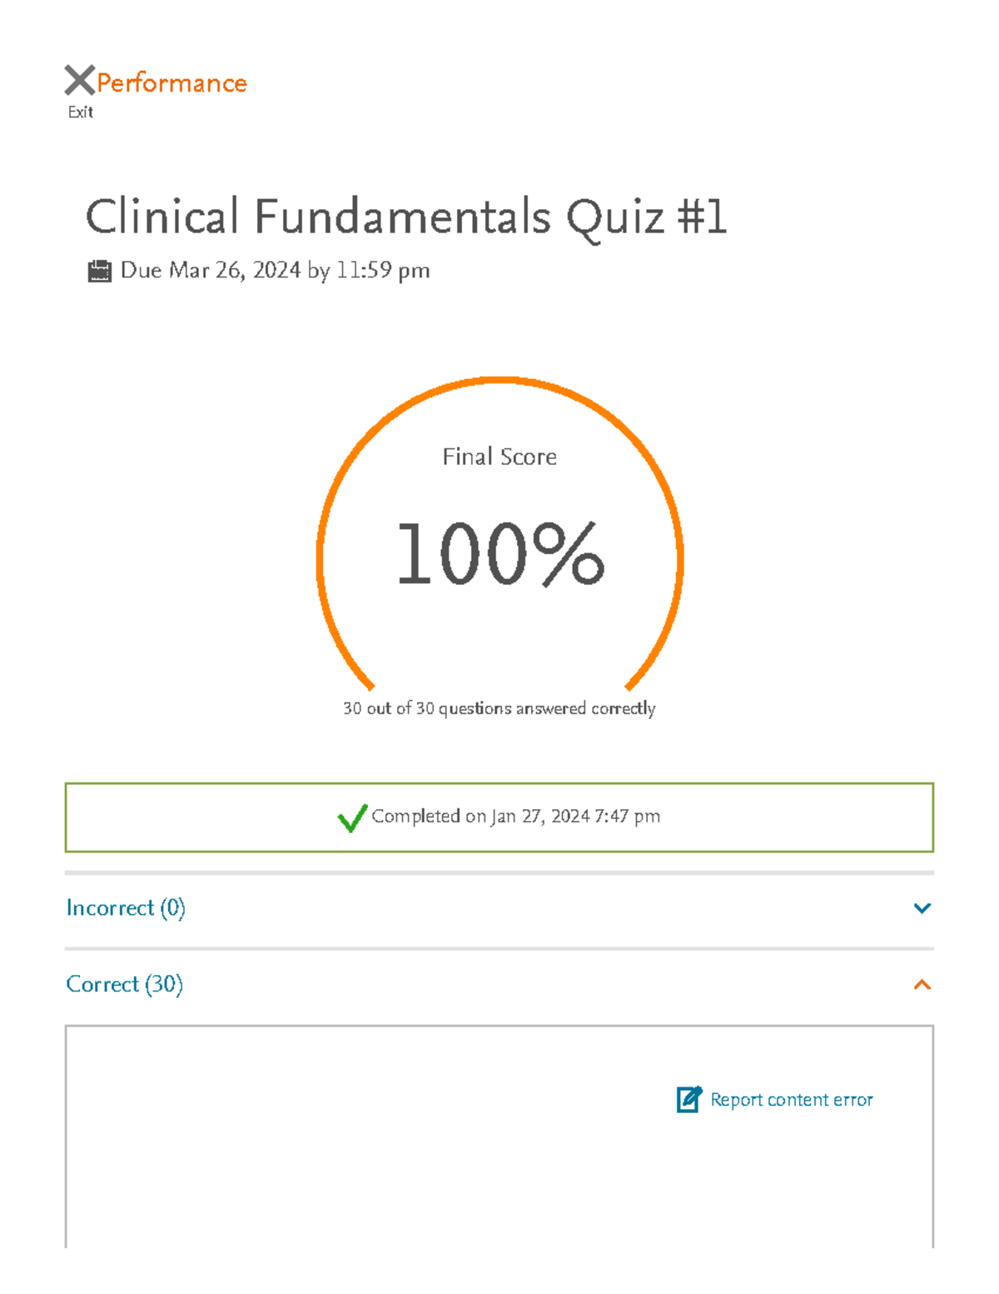Collapse Correct (30) using the upward chevron
The width and height of the screenshot is (999, 1294).
coord(921,985)
